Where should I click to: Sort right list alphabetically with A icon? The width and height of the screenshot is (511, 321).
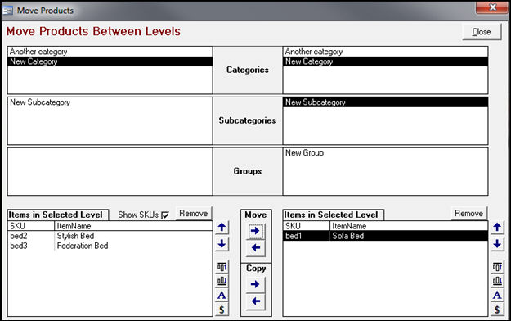(497, 295)
